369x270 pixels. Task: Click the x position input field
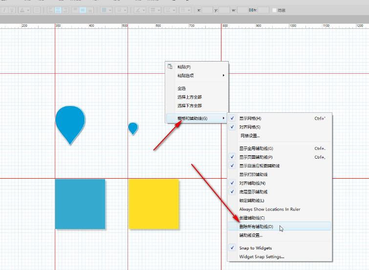point(207,10)
